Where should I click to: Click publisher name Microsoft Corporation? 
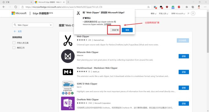click(102, 103)
